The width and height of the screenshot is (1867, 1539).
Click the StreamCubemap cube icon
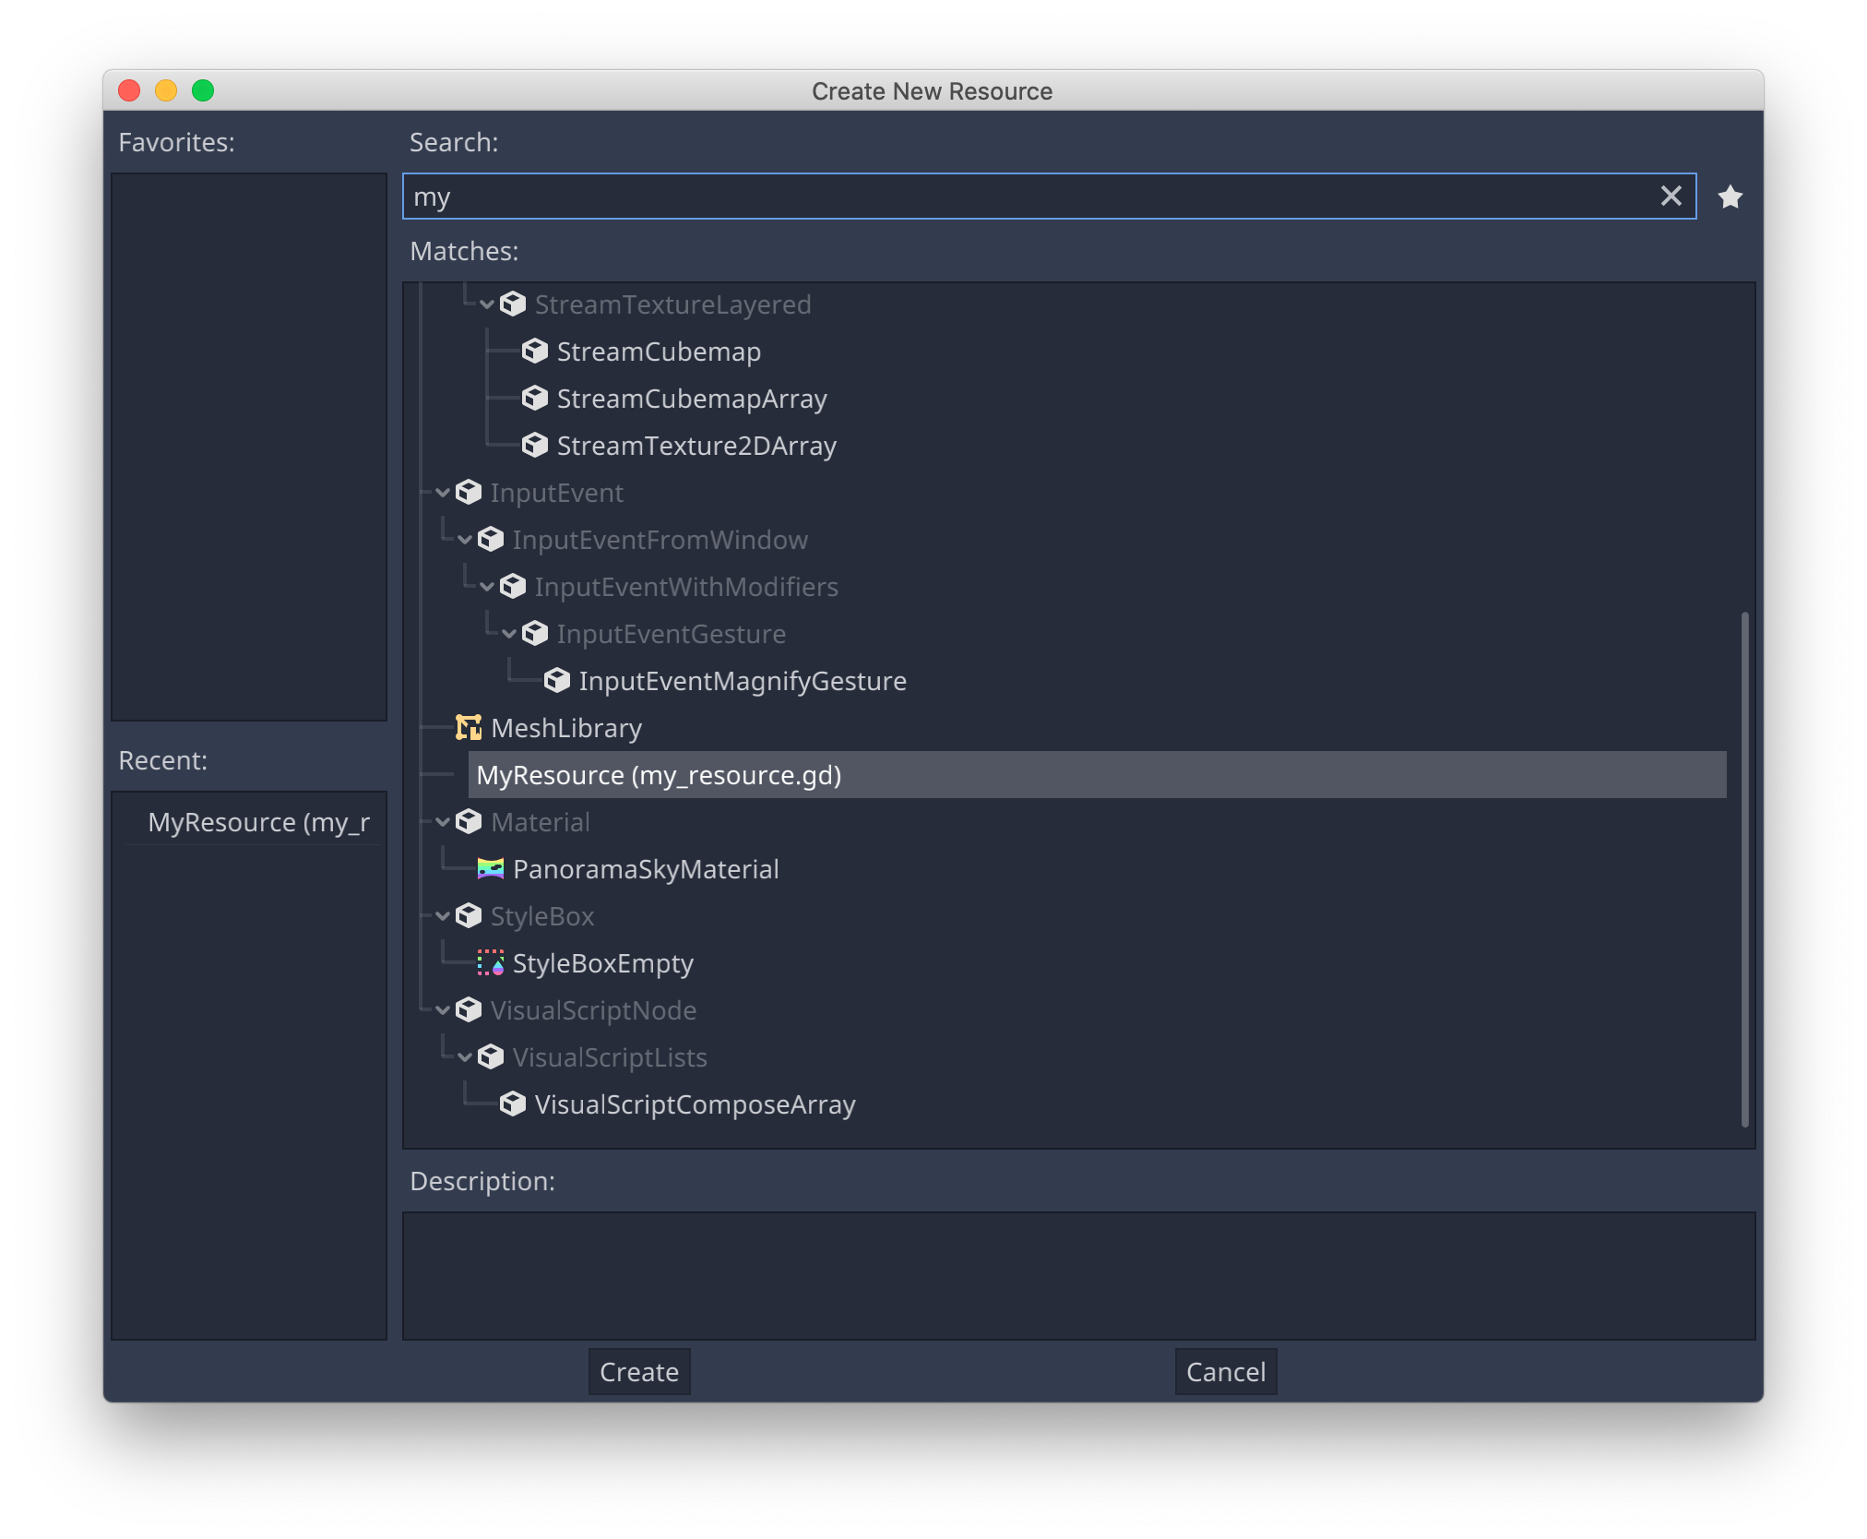[x=535, y=351]
